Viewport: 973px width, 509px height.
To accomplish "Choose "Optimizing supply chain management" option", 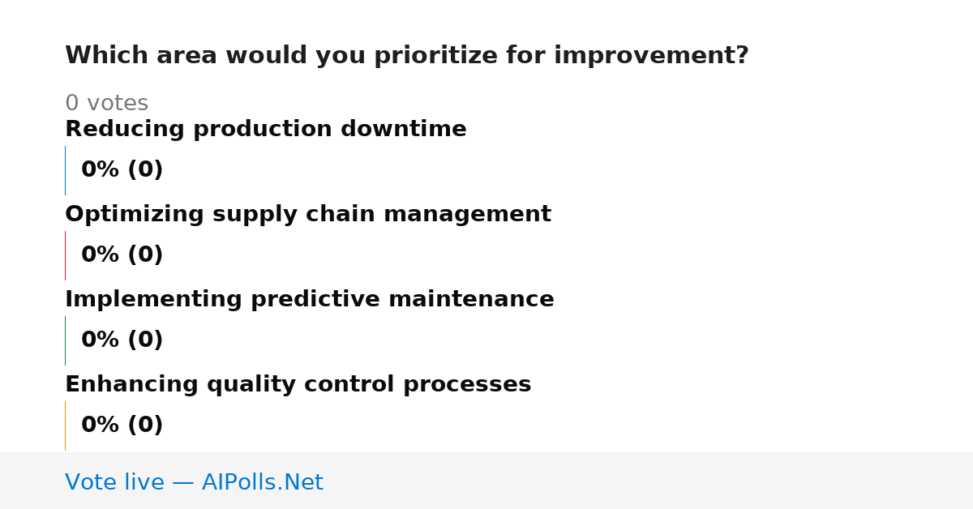I will pos(308,214).
